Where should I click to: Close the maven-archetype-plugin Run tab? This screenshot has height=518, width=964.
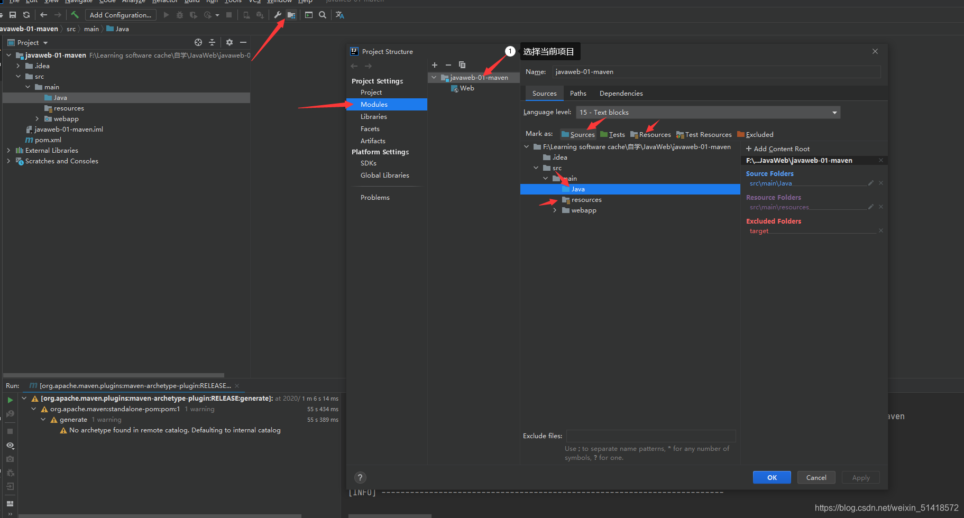(237, 385)
